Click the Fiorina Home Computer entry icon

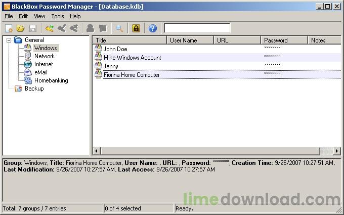(98, 74)
